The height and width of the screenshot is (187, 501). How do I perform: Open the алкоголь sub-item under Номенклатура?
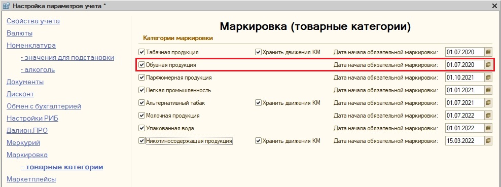coord(38,70)
